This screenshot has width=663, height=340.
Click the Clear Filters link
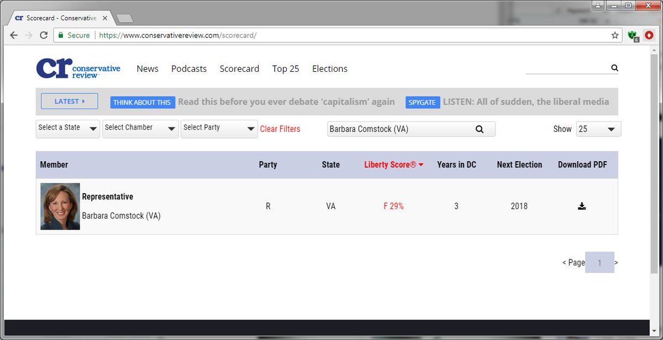point(280,129)
